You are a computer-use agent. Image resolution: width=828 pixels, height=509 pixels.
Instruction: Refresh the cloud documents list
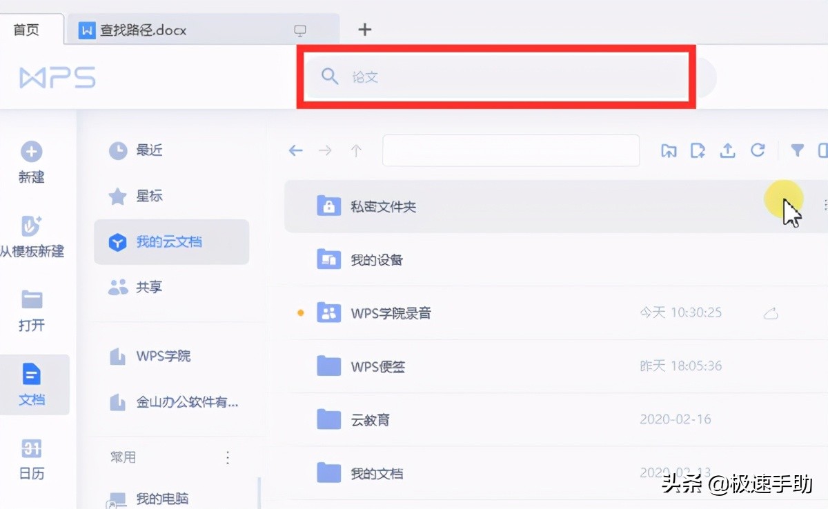coord(758,150)
